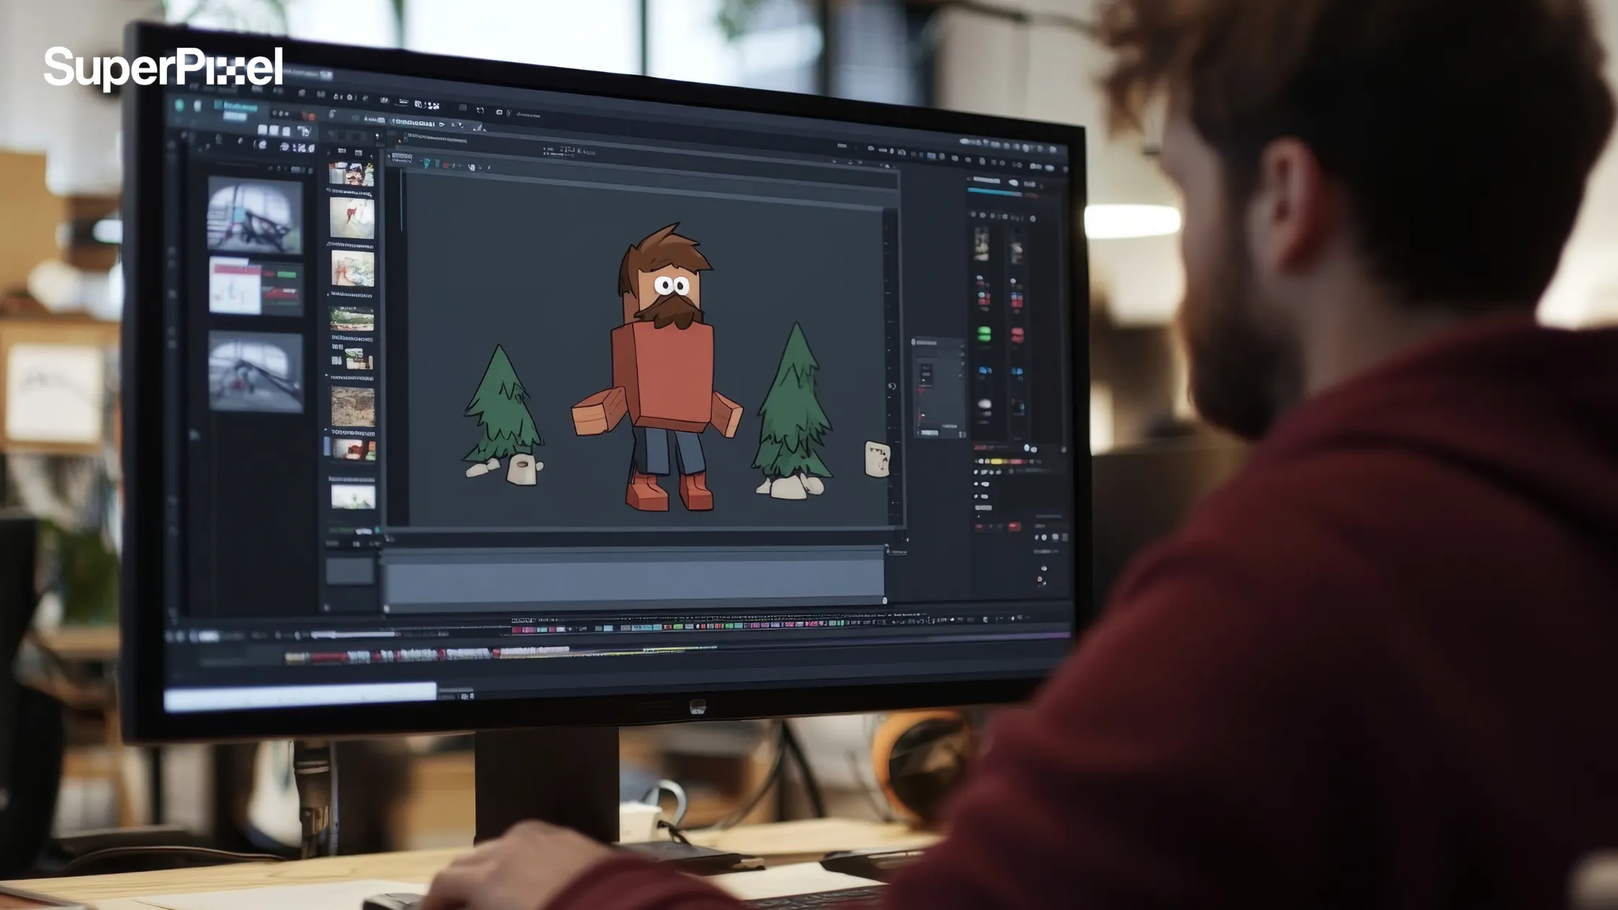Click the green rounded button in right panel
Image resolution: width=1618 pixels, height=910 pixels.
984,334
